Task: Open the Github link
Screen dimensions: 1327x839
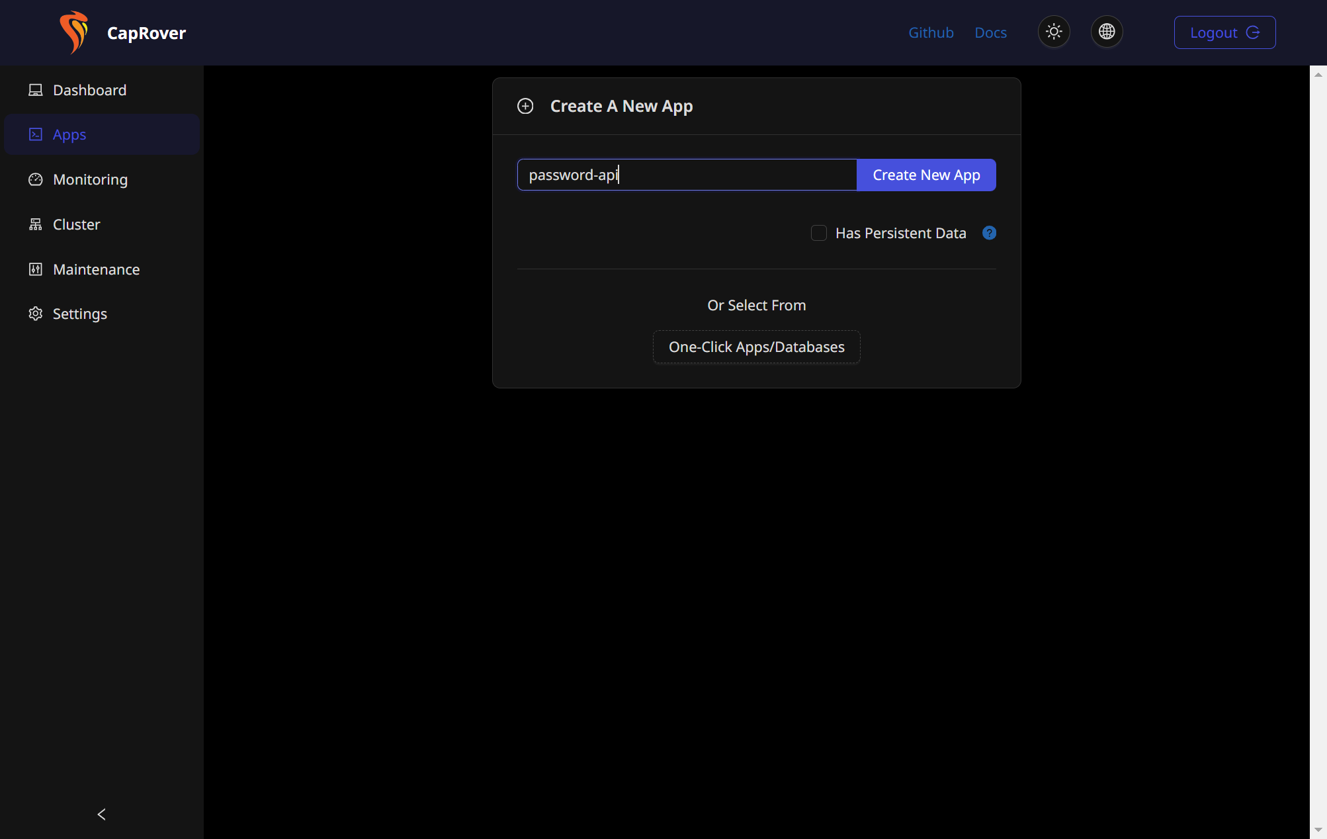Action: coord(931,32)
